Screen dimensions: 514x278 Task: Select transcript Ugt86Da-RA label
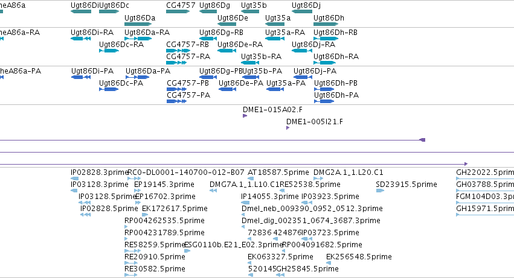click(147, 32)
